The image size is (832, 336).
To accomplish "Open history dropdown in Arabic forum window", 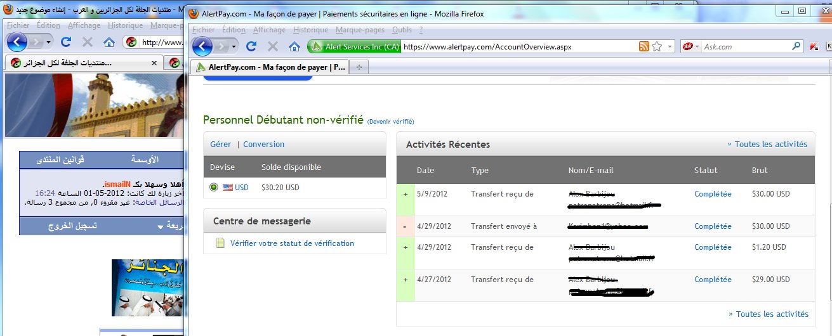I will point(49,42).
